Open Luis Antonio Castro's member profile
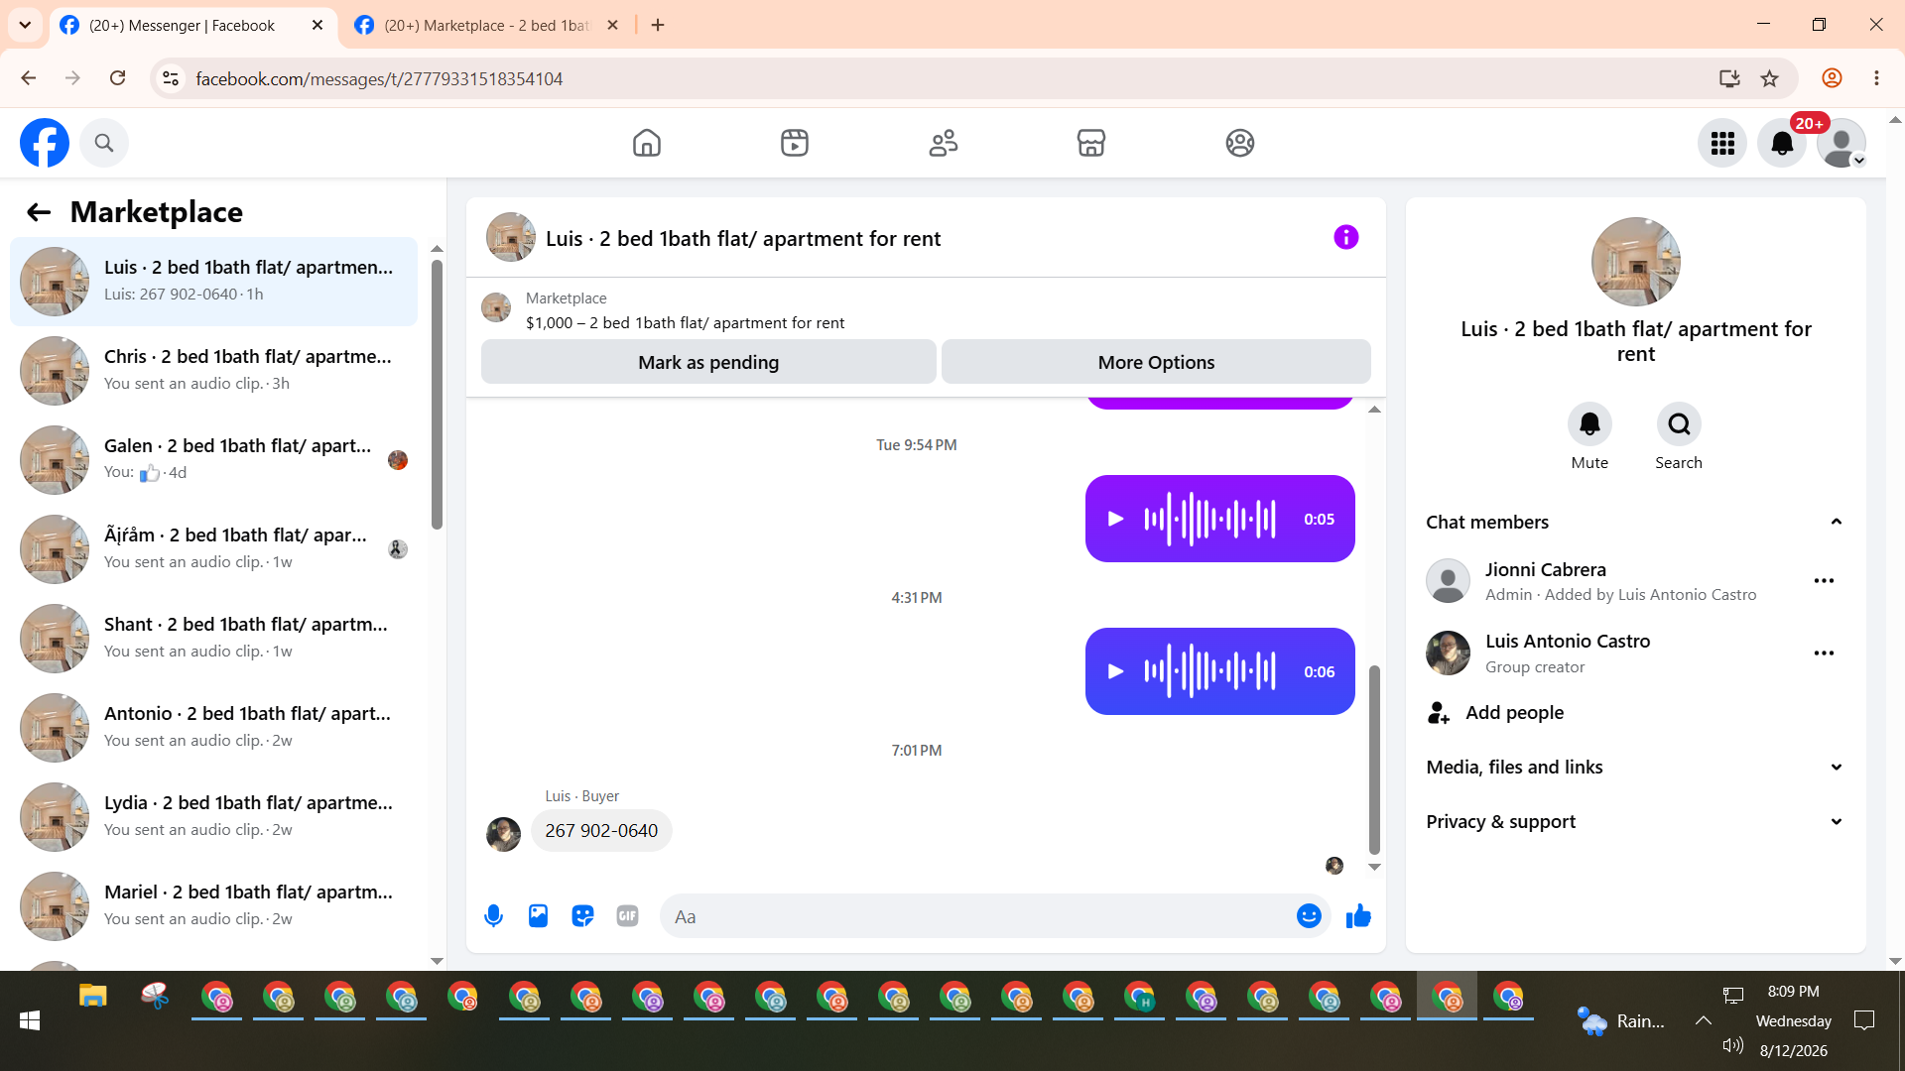The height and width of the screenshot is (1071, 1905). click(x=1567, y=642)
